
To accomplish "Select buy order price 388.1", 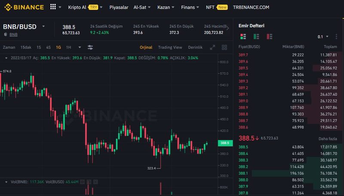I will (x=243, y=173).
